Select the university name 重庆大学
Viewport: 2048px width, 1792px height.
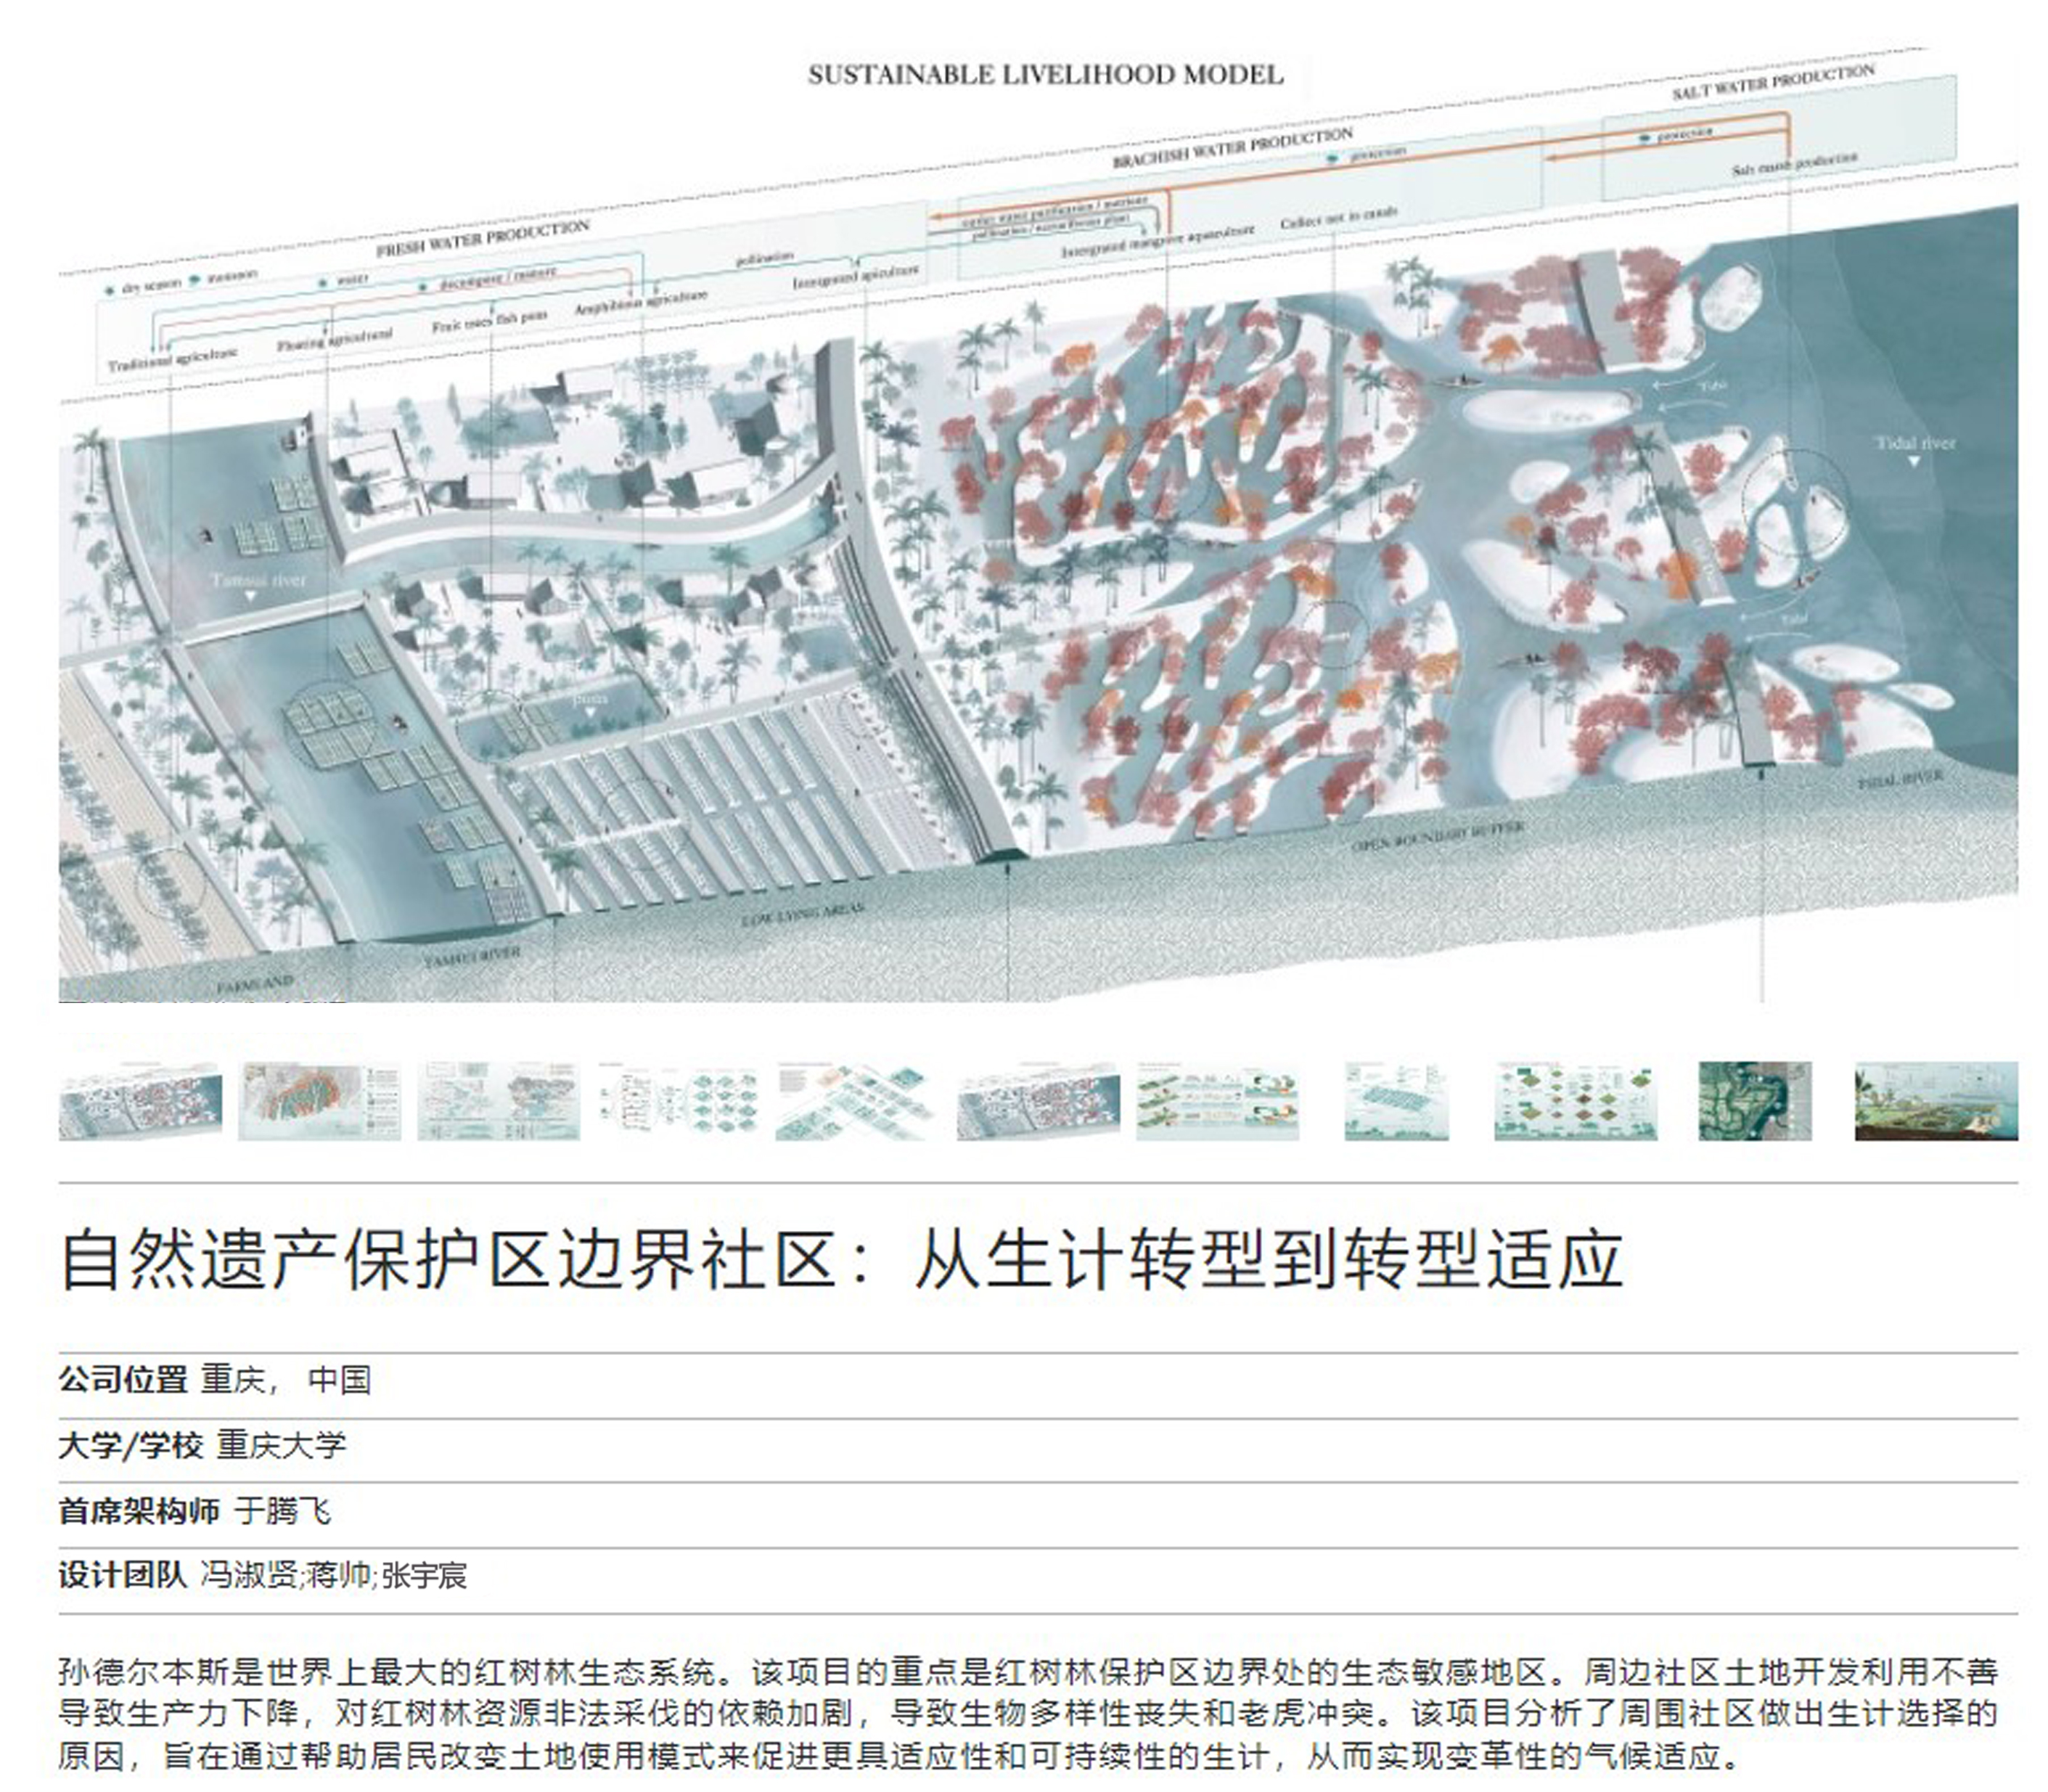point(281,1445)
